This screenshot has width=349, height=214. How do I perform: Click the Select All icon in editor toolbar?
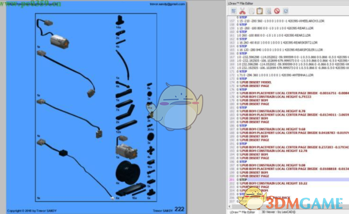coord(233,11)
